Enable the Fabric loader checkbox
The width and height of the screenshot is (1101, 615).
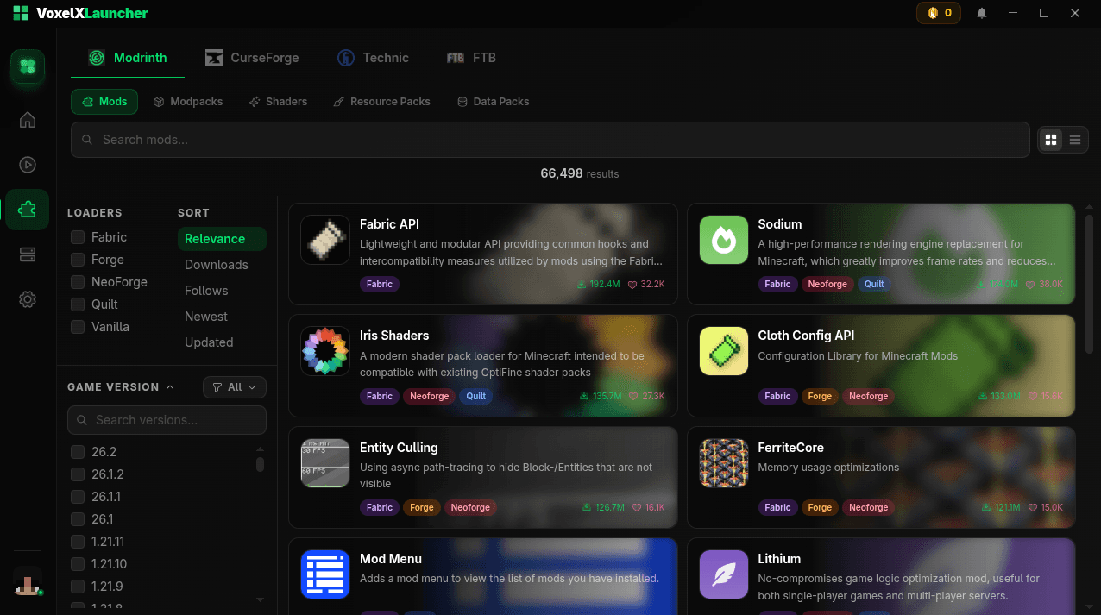tap(78, 237)
